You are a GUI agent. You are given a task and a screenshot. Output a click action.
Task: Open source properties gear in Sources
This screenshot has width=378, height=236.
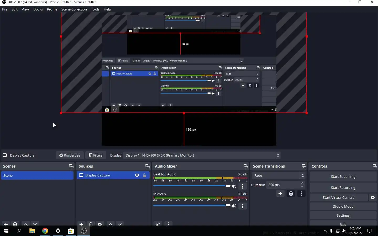100,224
